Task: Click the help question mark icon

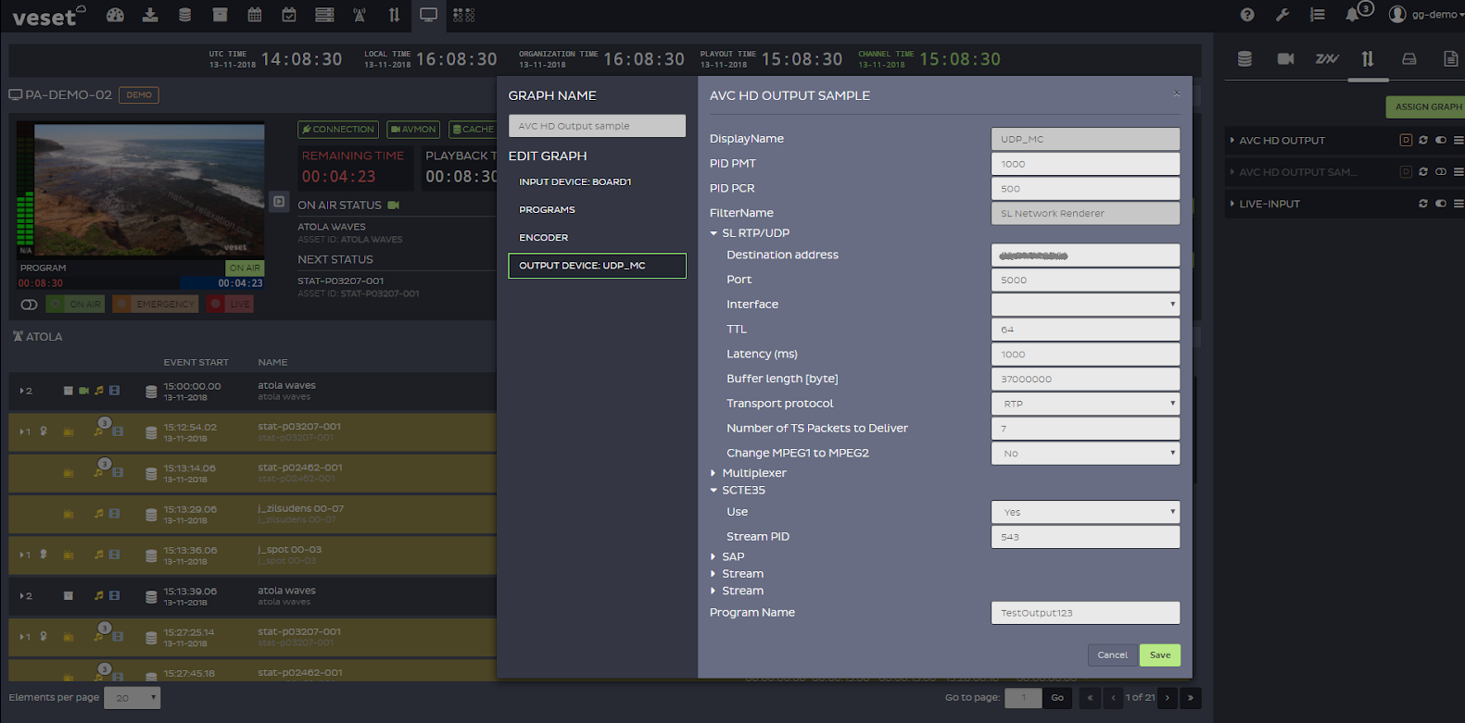Action: (x=1247, y=15)
